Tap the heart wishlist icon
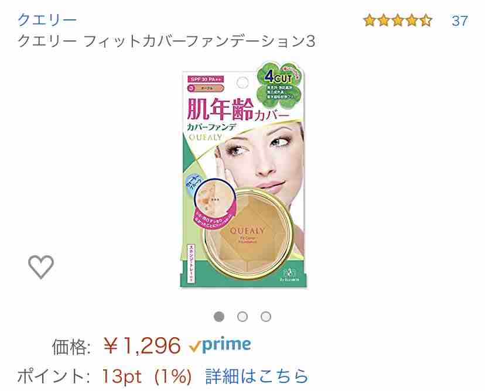The width and height of the screenshot is (485, 391). (41, 267)
